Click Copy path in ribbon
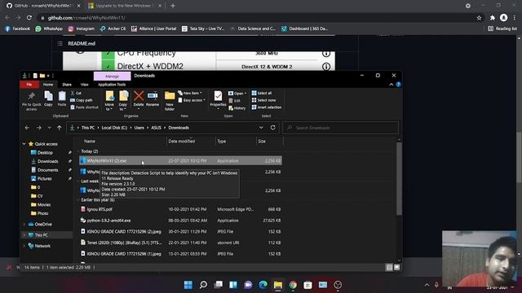 (82, 100)
